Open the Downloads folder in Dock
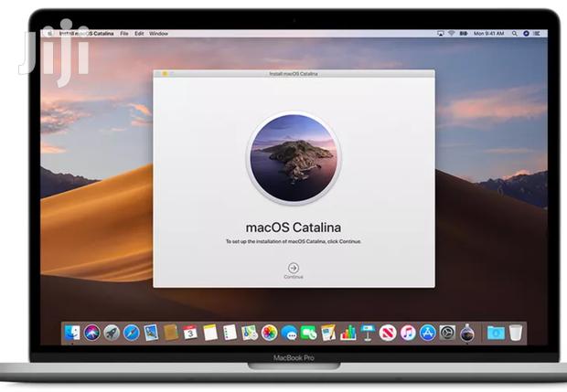This screenshot has width=567, height=392. coord(496,333)
